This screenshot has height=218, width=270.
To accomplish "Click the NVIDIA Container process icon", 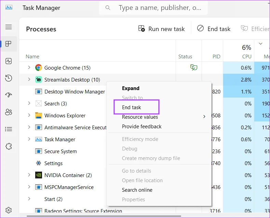I will 39,175.
